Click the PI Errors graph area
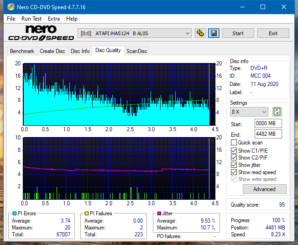The image size is (298, 245). pyautogui.click(x=119, y=95)
